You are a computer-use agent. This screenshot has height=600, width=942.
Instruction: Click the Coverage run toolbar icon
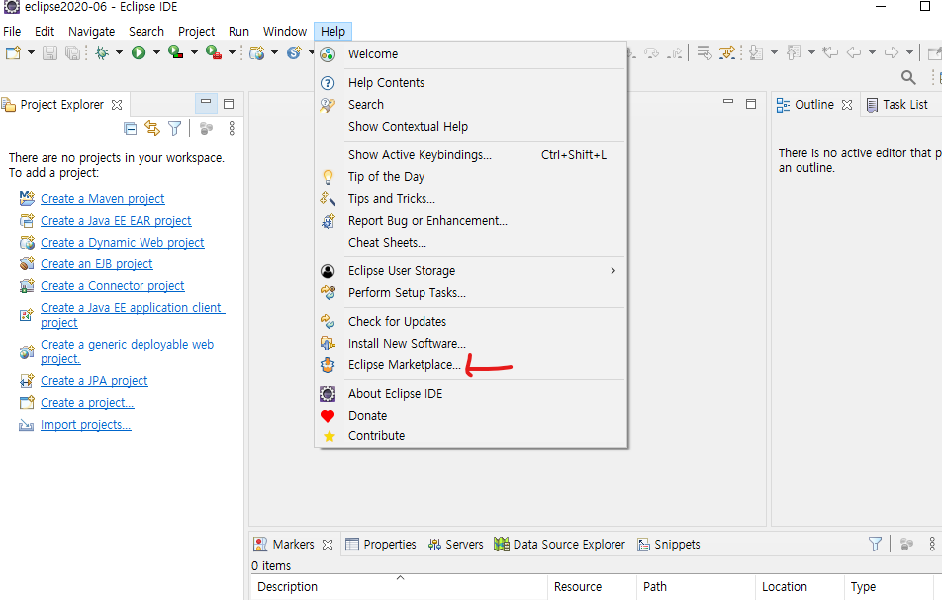tap(175, 52)
